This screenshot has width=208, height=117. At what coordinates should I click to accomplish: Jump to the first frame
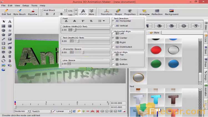pyautogui.click(x=102, y=111)
